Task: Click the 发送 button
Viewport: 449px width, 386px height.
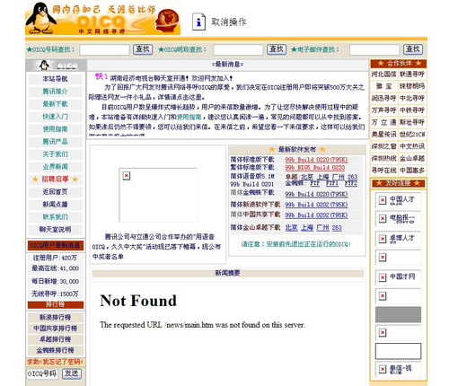Action: [x=72, y=373]
